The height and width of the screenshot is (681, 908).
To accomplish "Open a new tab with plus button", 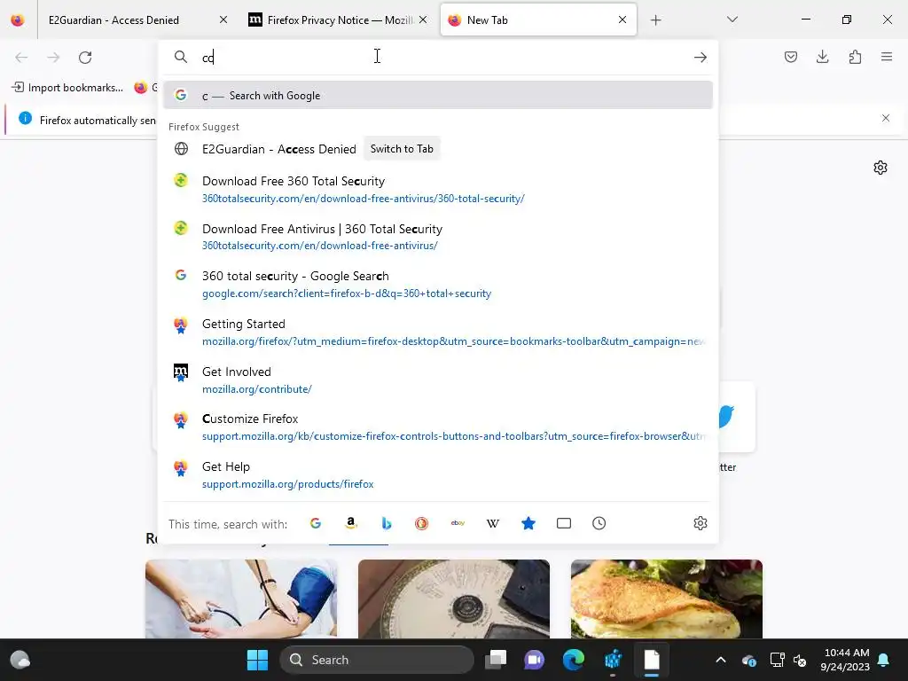I will click(655, 20).
